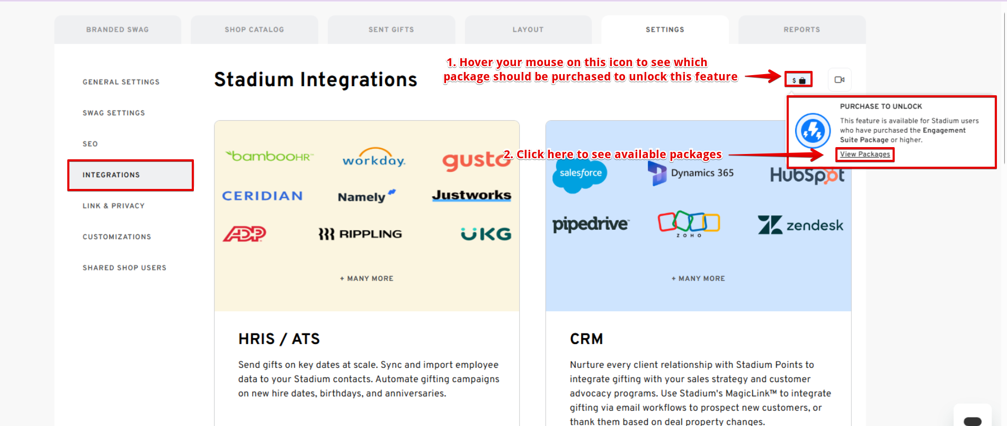1007x426 pixels.
Task: Open the Shop Catalog tab
Action: 254,30
